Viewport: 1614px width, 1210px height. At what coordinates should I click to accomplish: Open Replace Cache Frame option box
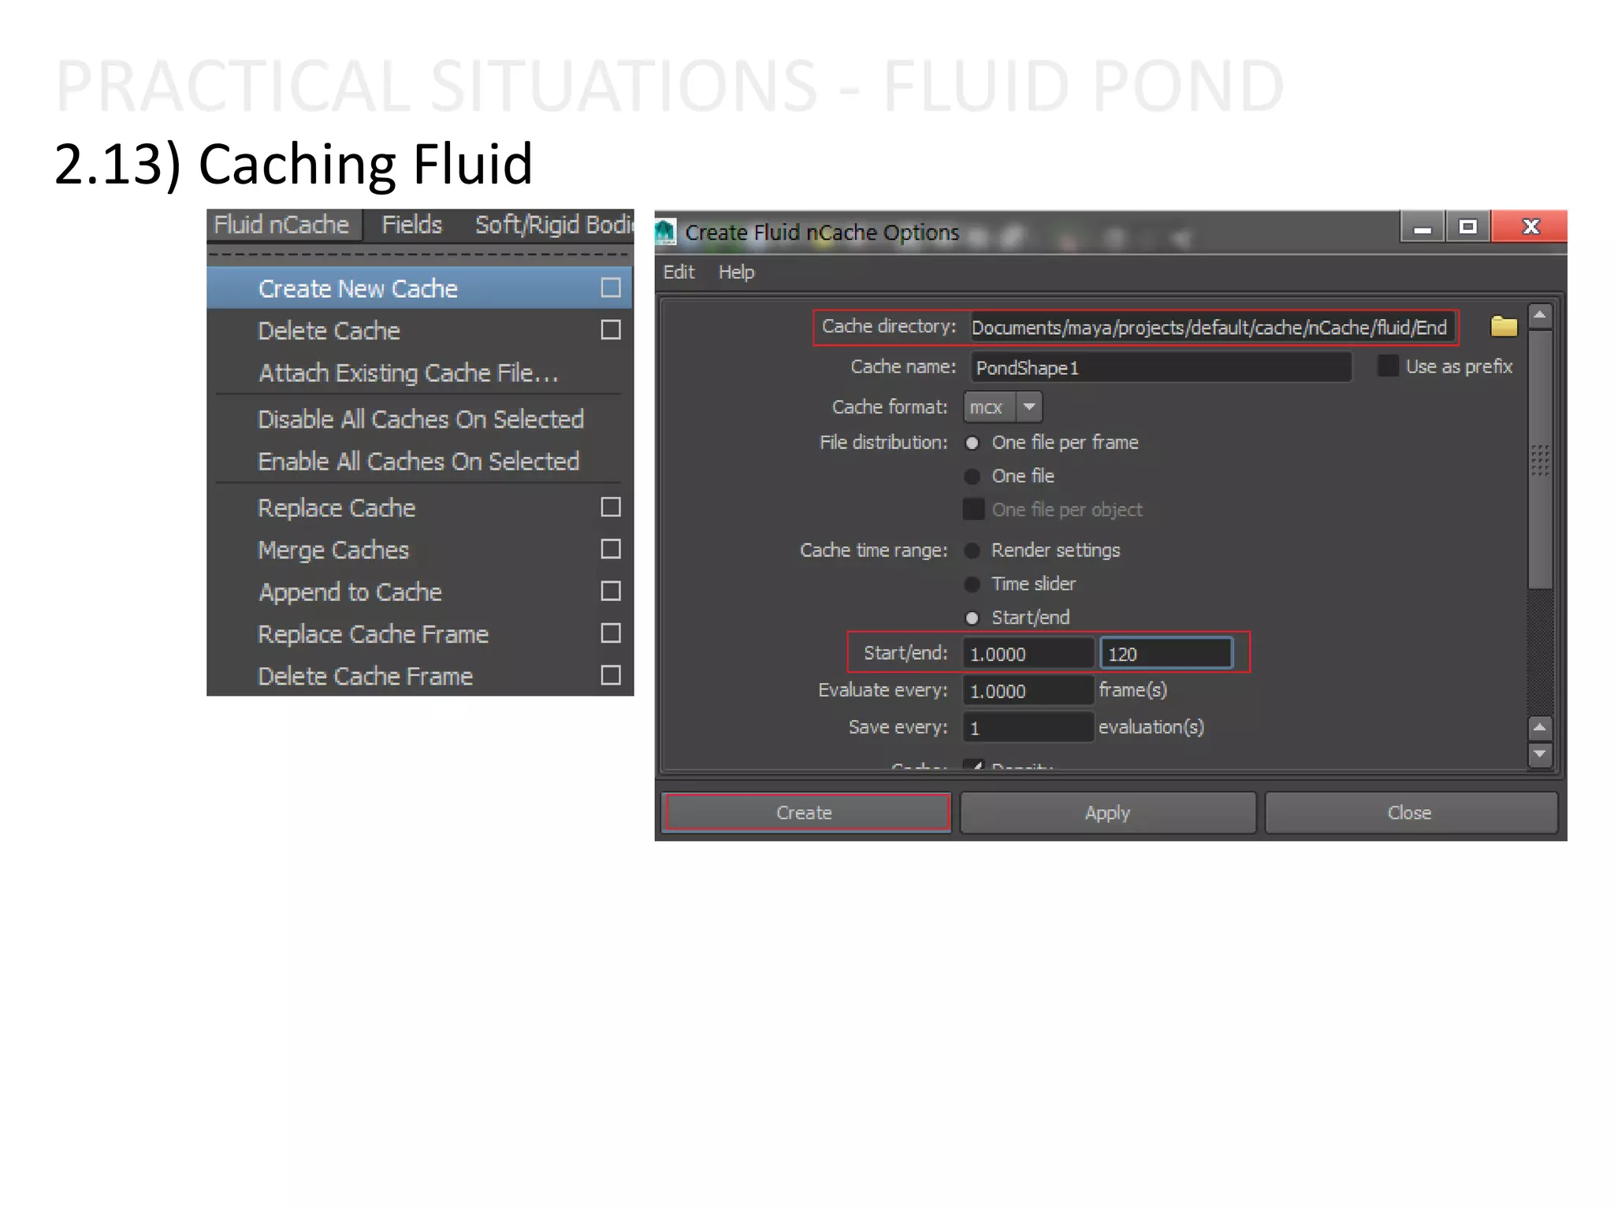611,633
